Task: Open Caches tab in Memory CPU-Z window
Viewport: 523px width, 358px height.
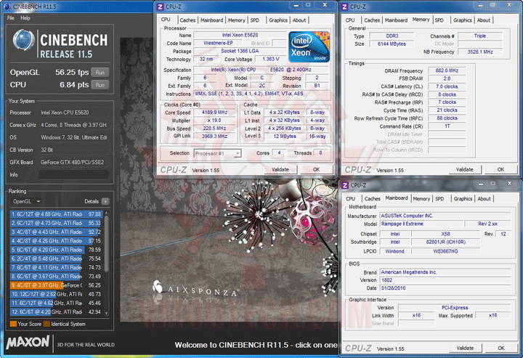Action: pyautogui.click(x=372, y=20)
